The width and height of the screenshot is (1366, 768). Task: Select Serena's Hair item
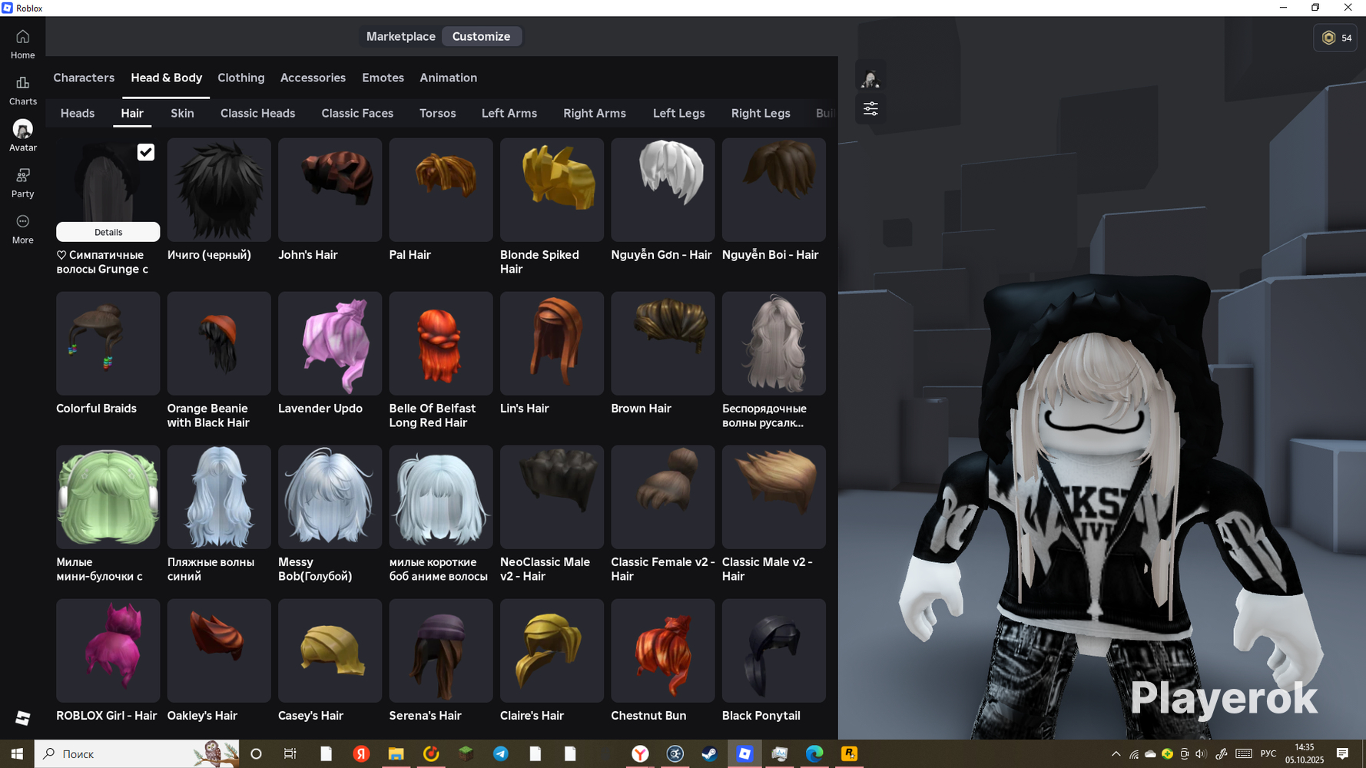[x=441, y=650]
